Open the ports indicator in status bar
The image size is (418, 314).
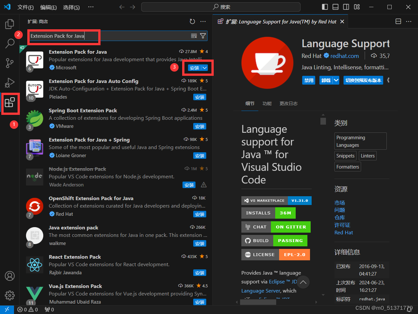[x=49, y=309]
